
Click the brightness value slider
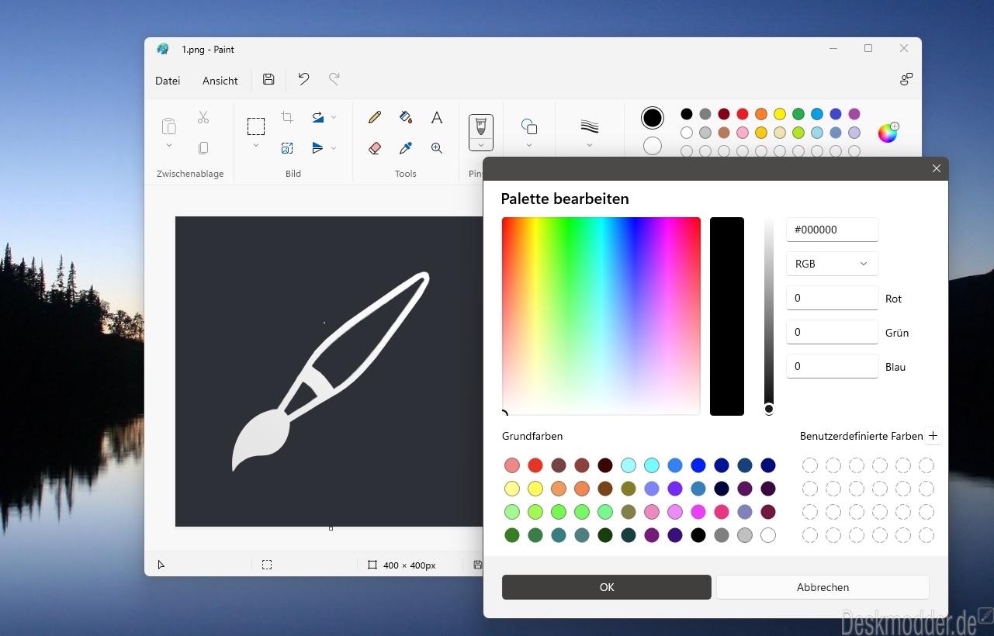(769, 316)
